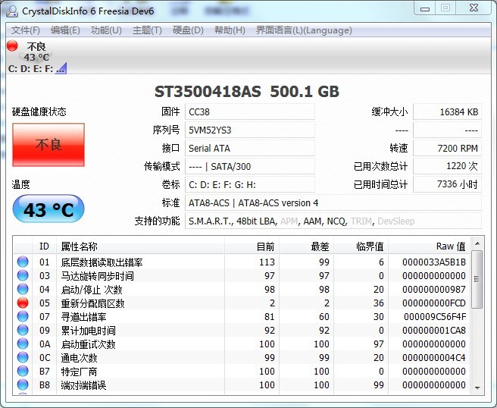Viewport: 497px width, 408px height.
Task: Click the raw value 0000033A5B1B
Action: pos(434,262)
